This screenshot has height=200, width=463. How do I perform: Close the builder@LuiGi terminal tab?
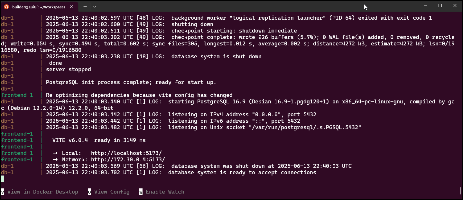click(71, 6)
